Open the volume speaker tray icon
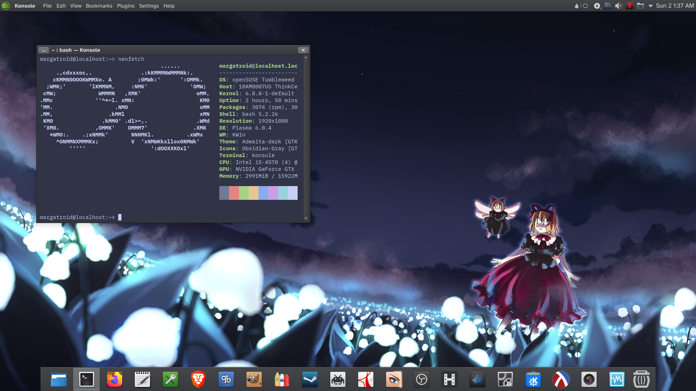 point(619,6)
